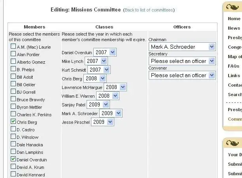Click the ornament icon above the Home menu
This screenshot has height=178, width=242.
point(232,7)
